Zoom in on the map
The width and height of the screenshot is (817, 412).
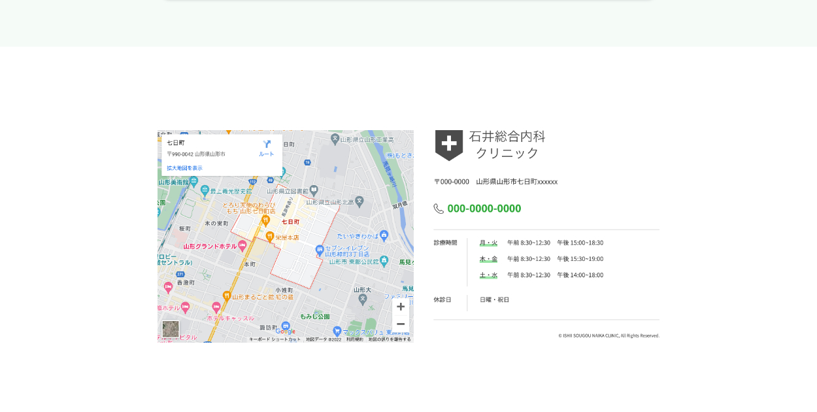(x=401, y=307)
